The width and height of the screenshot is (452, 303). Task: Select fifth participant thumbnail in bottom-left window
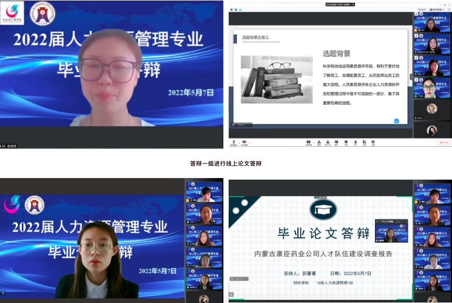[204, 280]
